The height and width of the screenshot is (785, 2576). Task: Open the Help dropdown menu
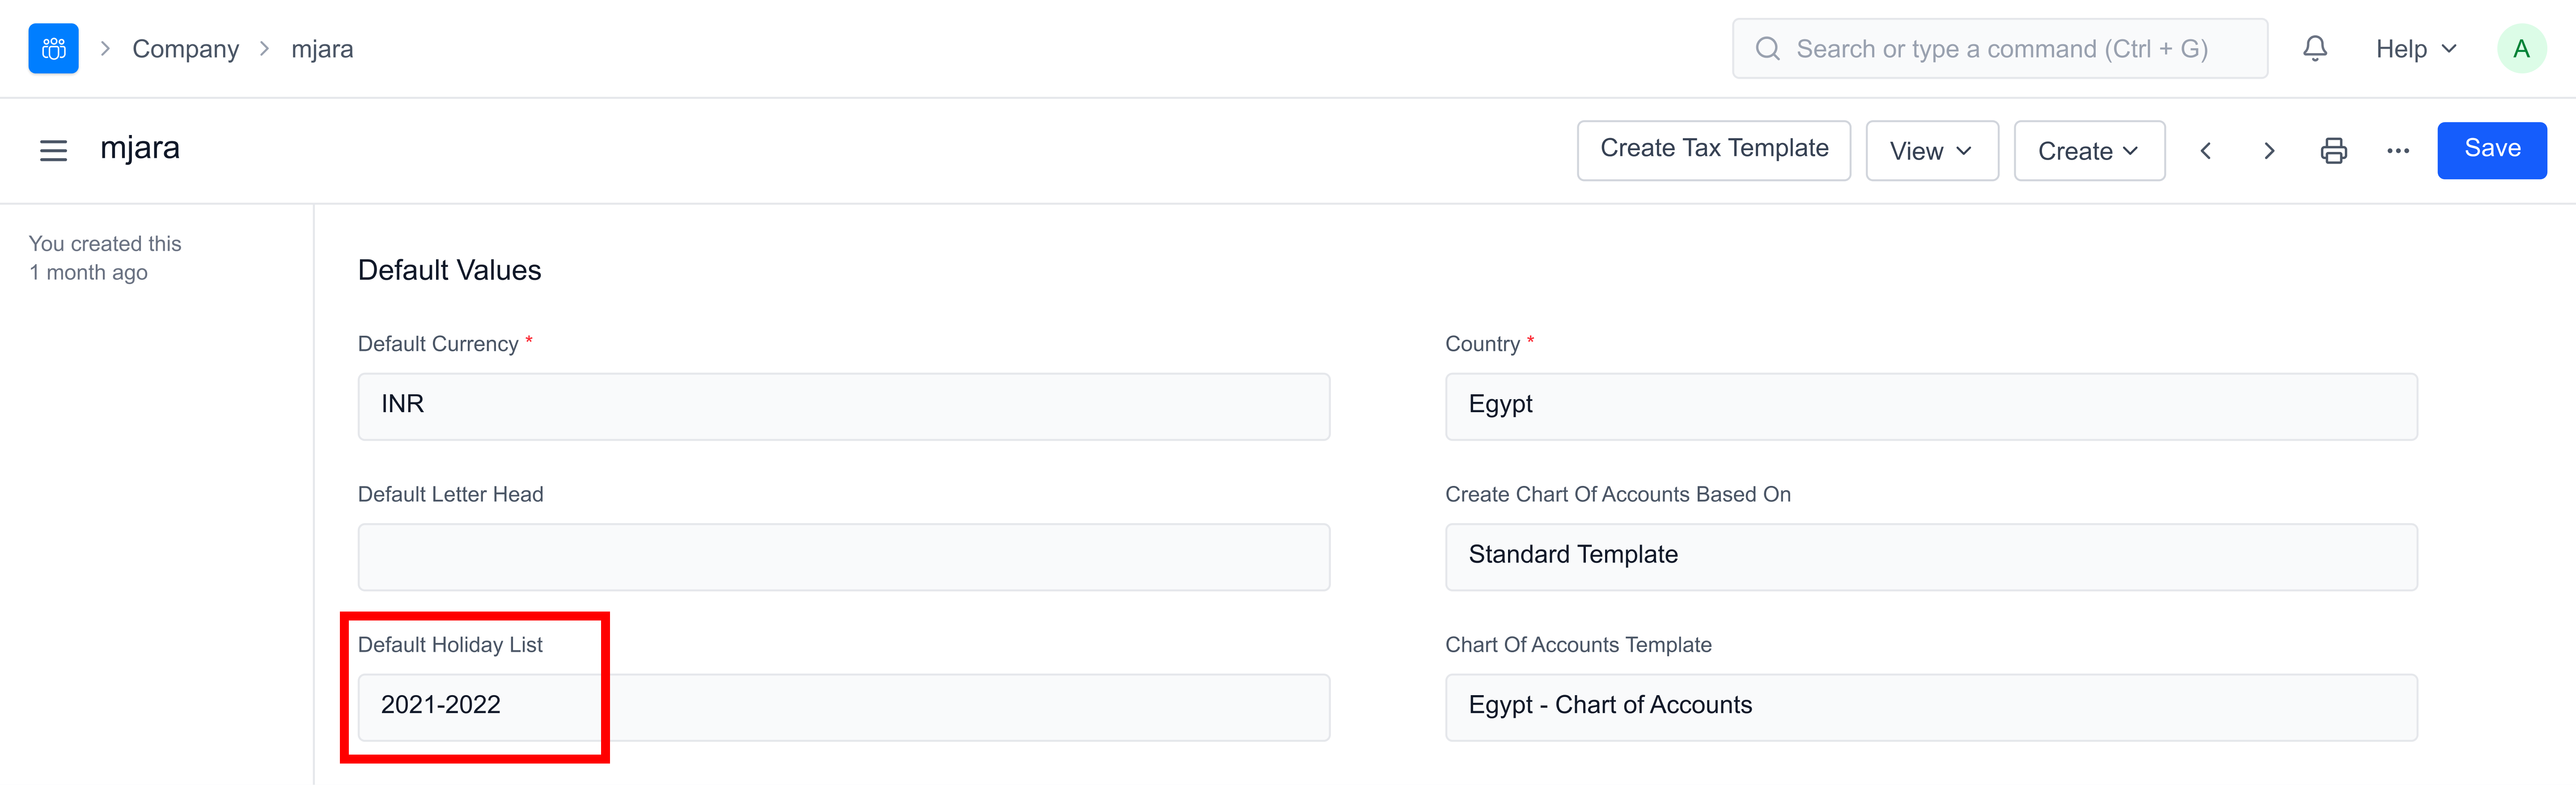[2415, 49]
